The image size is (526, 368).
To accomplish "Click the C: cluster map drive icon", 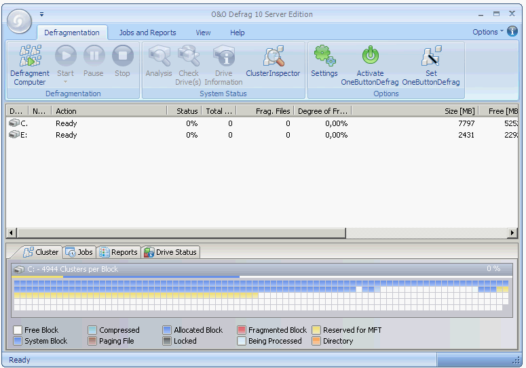I will pos(19,269).
